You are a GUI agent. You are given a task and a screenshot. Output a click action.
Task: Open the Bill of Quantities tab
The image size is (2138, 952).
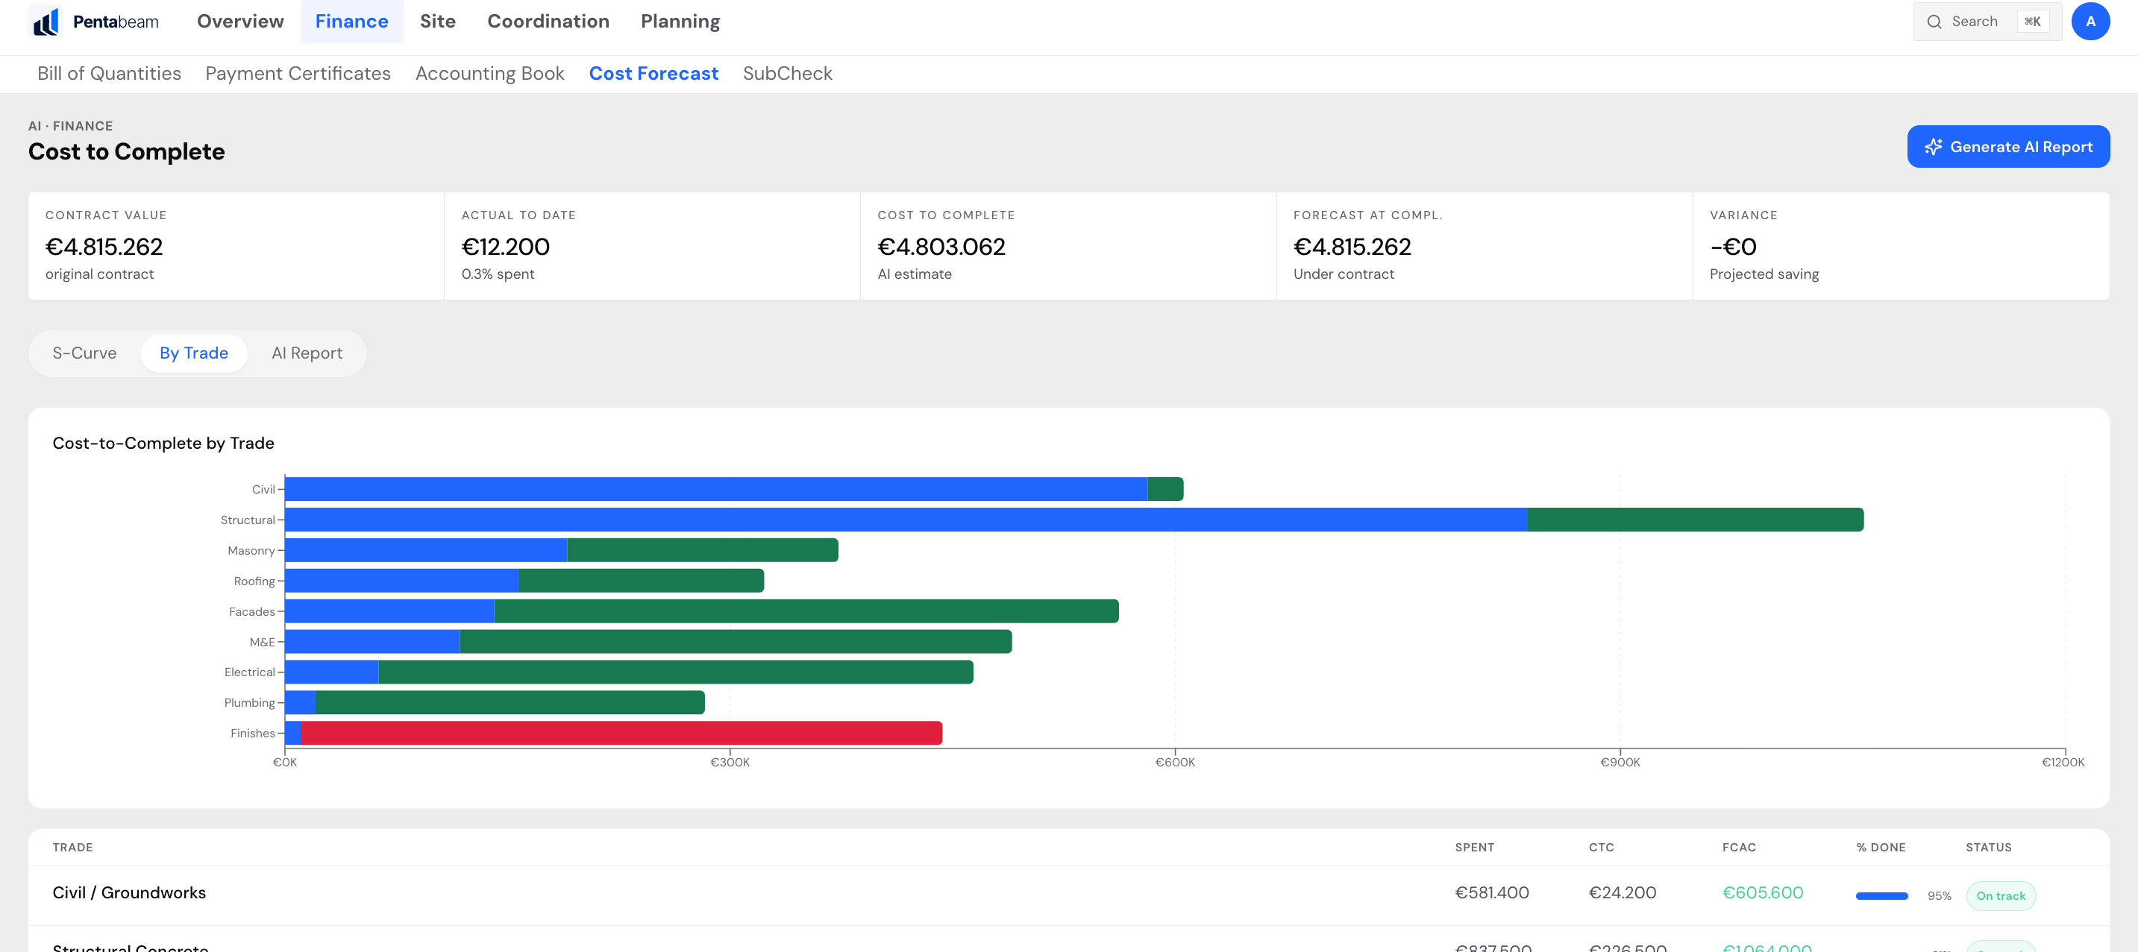(x=109, y=73)
